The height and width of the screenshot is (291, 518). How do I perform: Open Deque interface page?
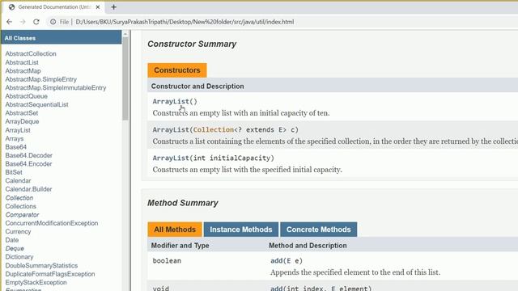click(x=15, y=248)
